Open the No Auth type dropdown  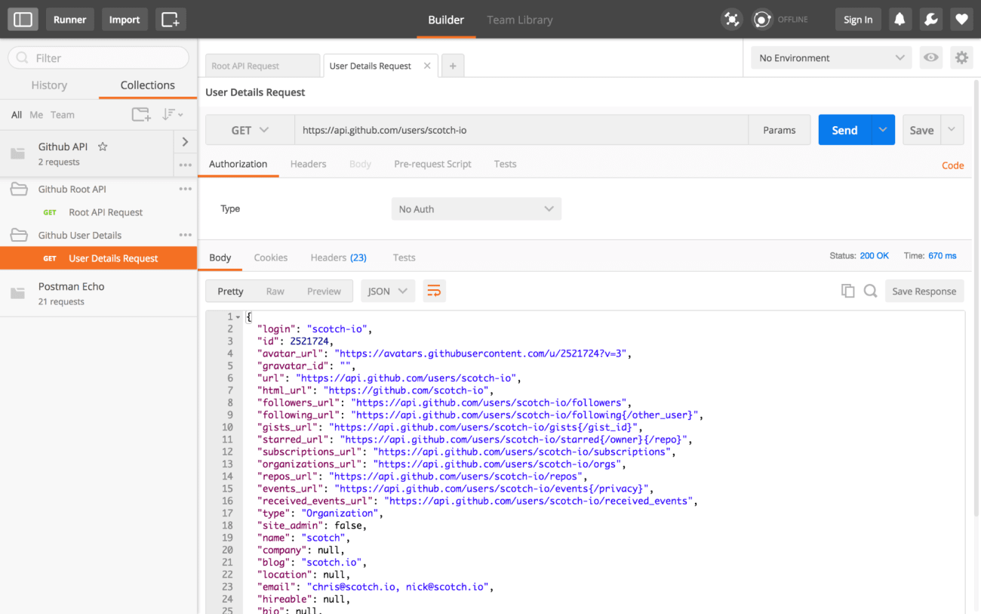(476, 209)
